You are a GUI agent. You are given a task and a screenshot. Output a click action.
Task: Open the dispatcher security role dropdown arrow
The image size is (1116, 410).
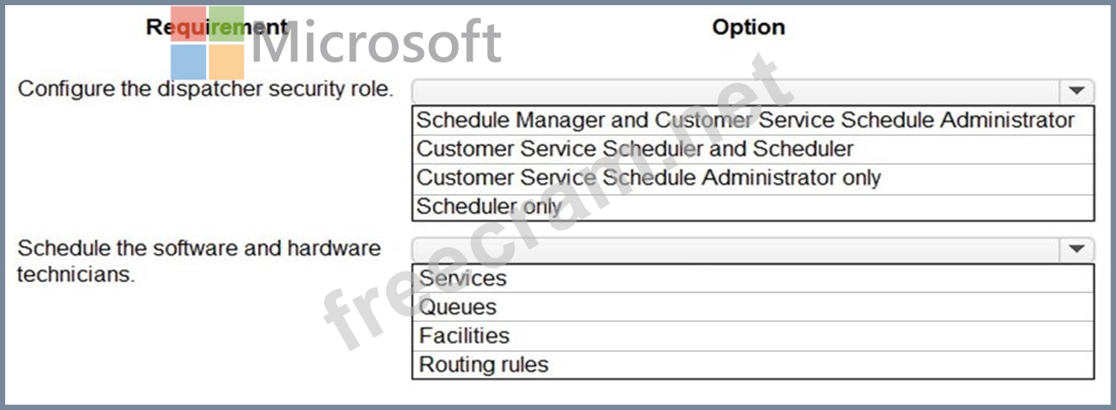point(1077,91)
